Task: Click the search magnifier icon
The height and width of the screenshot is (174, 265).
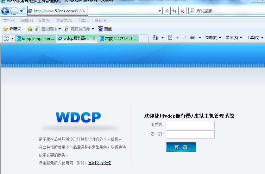Action: tap(192, 11)
